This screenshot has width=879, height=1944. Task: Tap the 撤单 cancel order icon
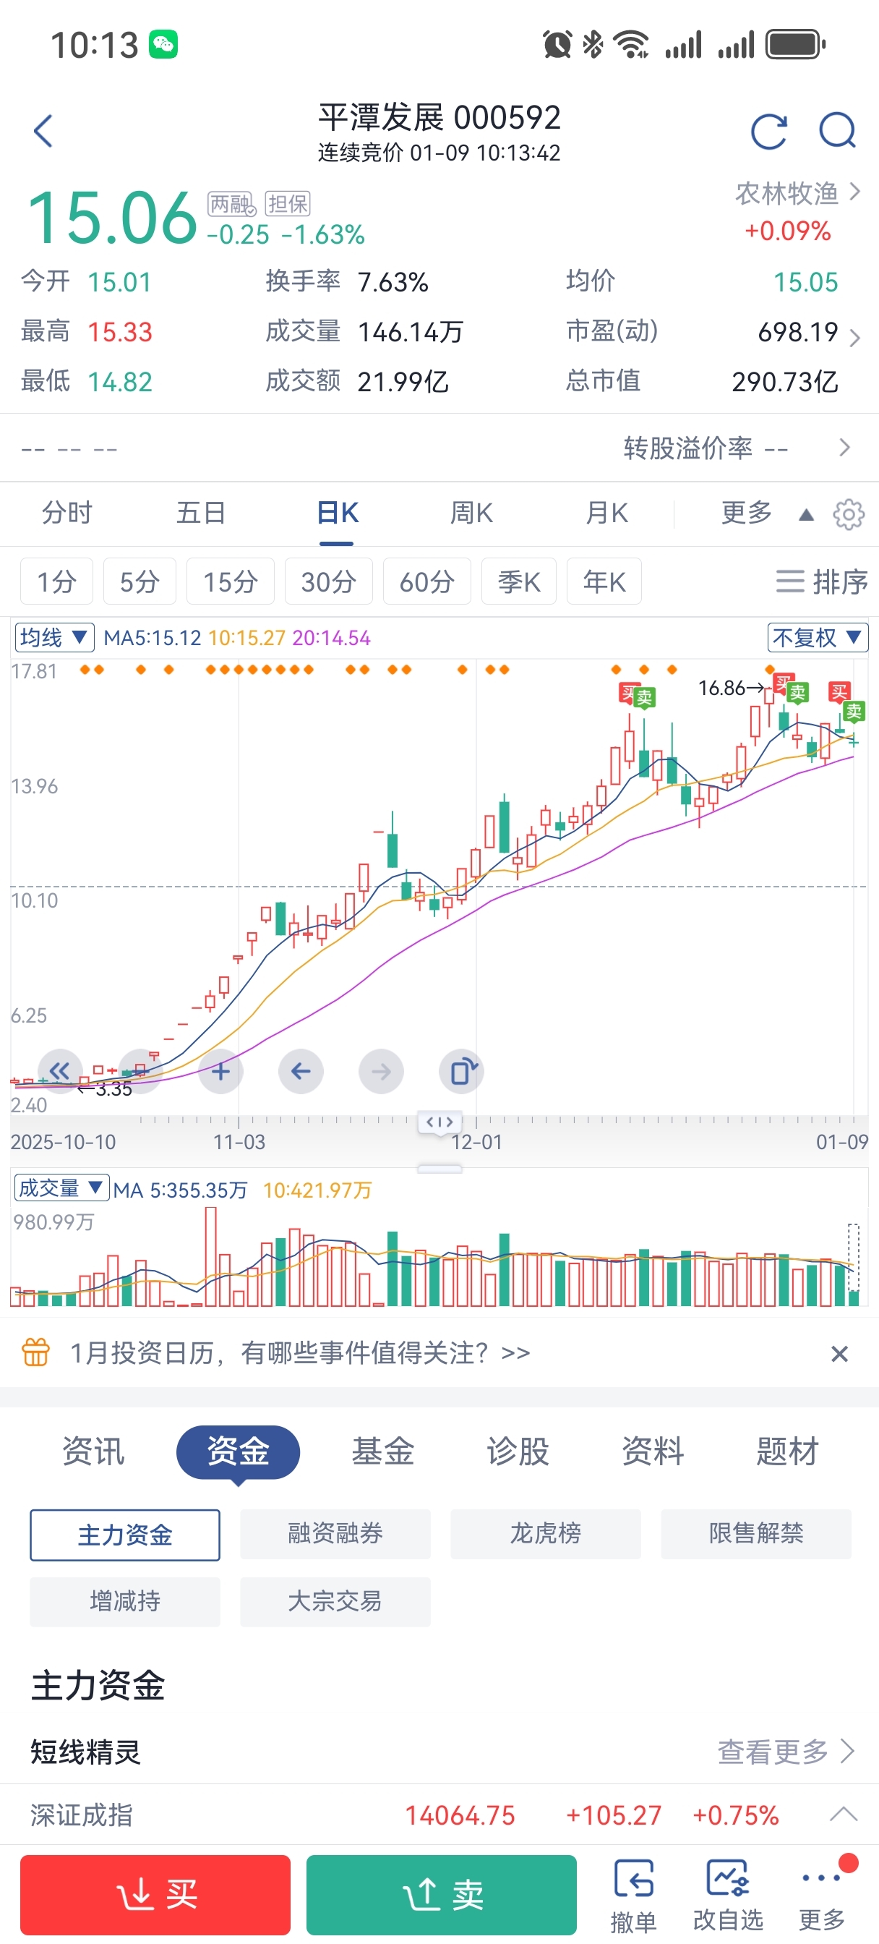coord(633,1895)
